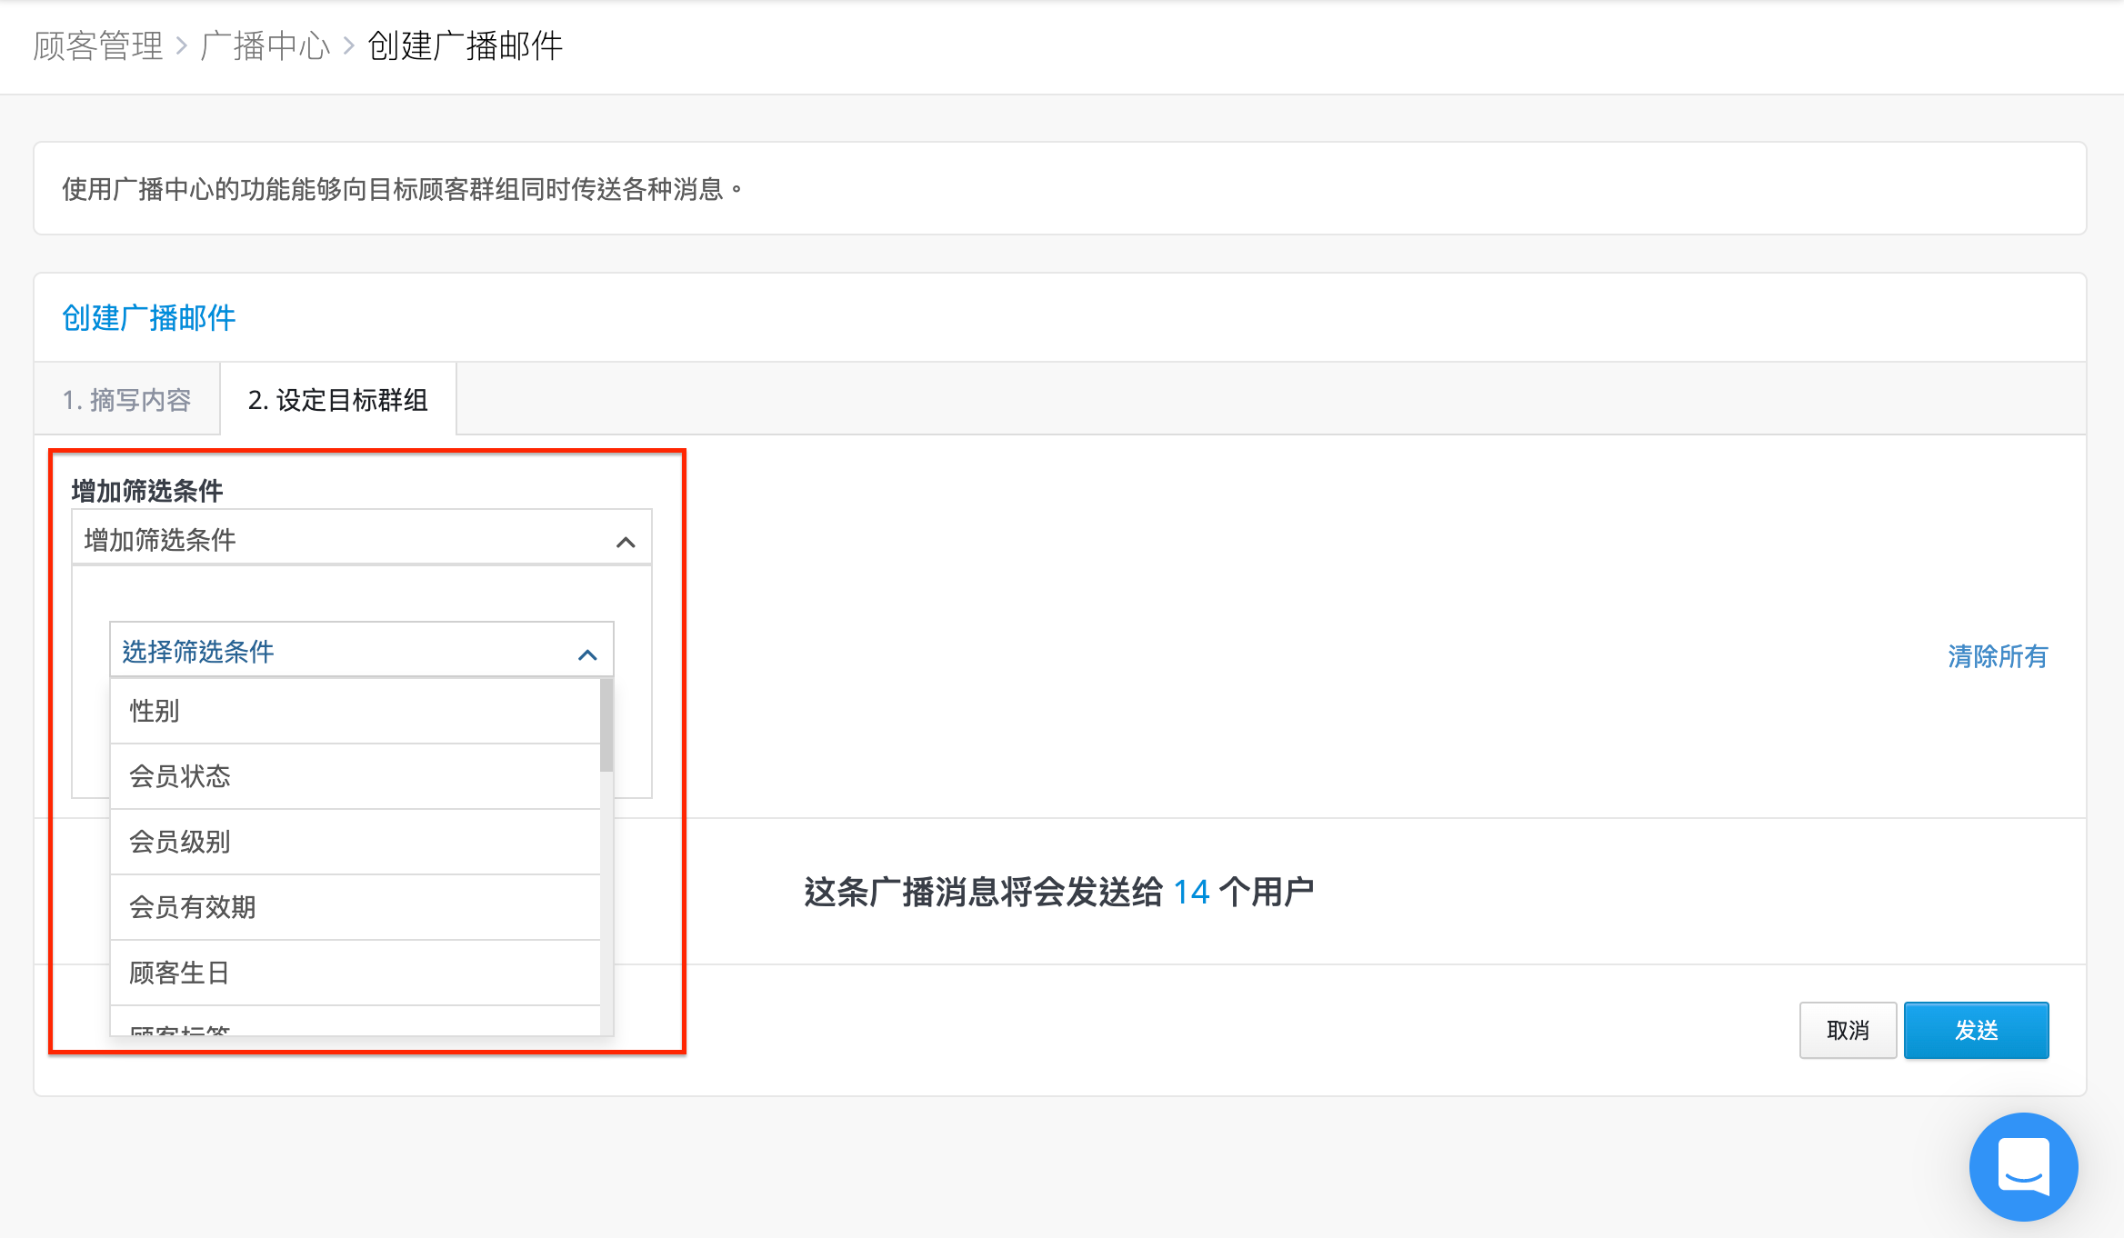This screenshot has width=2124, height=1238.
Task: Click the 取消 button
Action: 1848,1030
